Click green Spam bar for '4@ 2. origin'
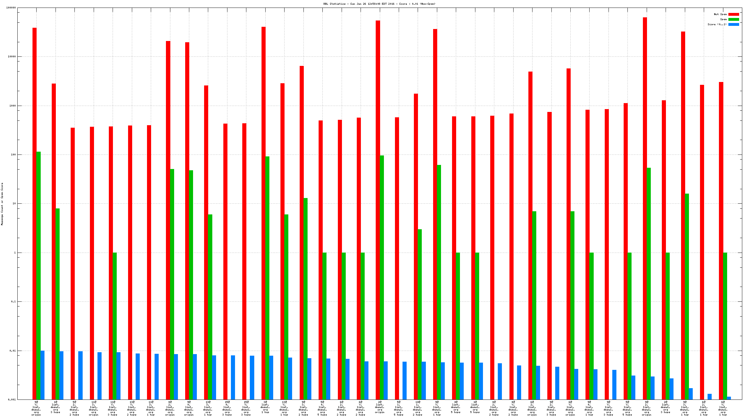 pos(172,284)
